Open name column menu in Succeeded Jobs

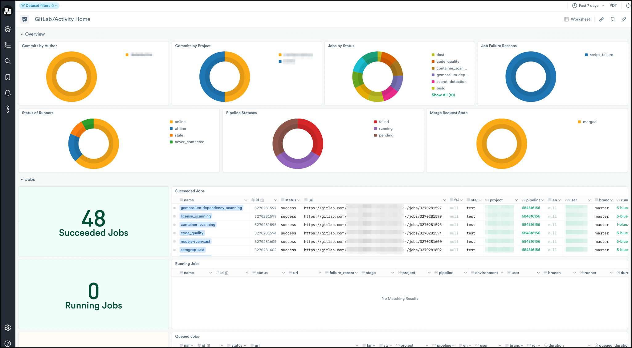246,200
